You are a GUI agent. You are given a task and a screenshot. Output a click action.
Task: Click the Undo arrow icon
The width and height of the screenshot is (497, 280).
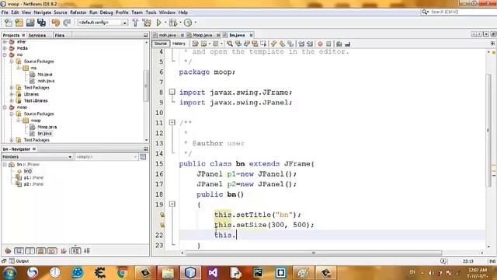click(55, 23)
